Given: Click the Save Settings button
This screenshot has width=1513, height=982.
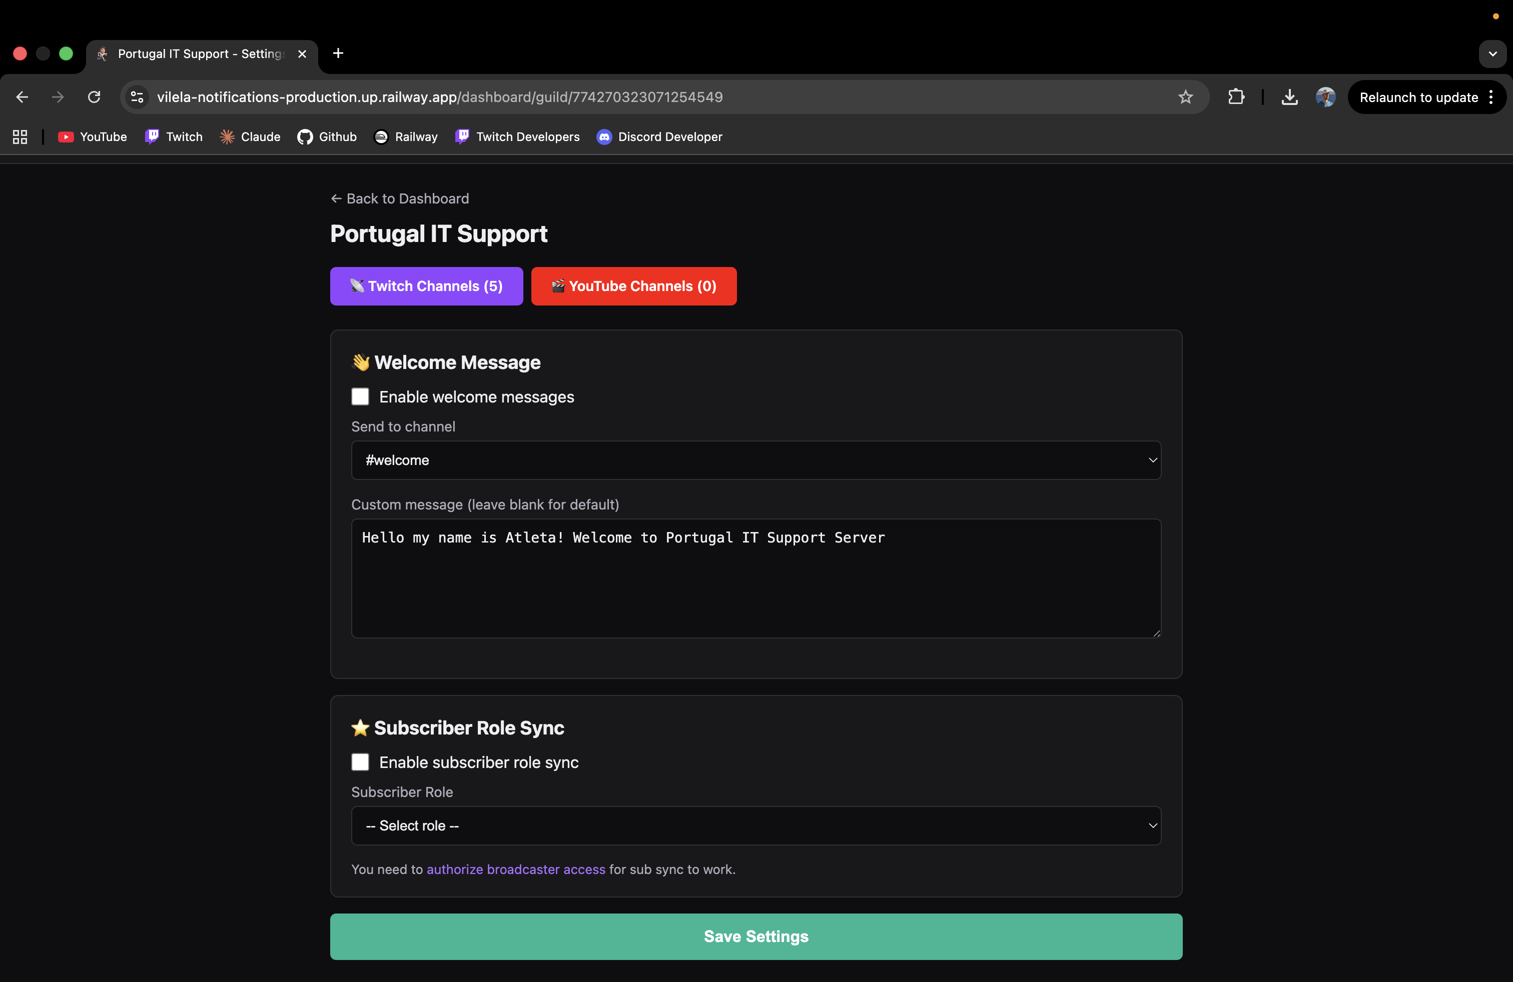Looking at the screenshot, I should pyautogui.click(x=755, y=935).
